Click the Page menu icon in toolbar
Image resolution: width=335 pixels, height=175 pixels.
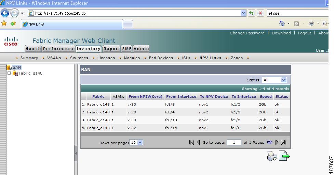click(325, 23)
